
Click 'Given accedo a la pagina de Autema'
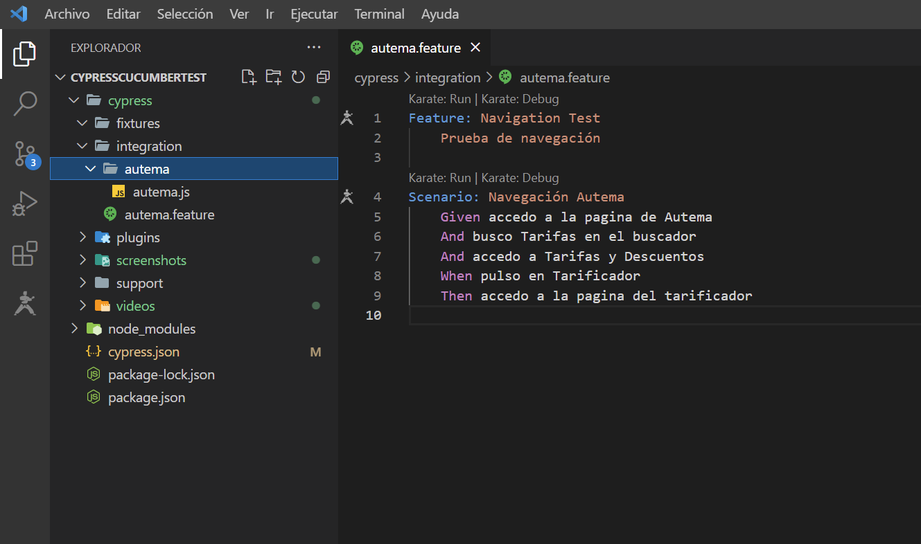(x=577, y=217)
